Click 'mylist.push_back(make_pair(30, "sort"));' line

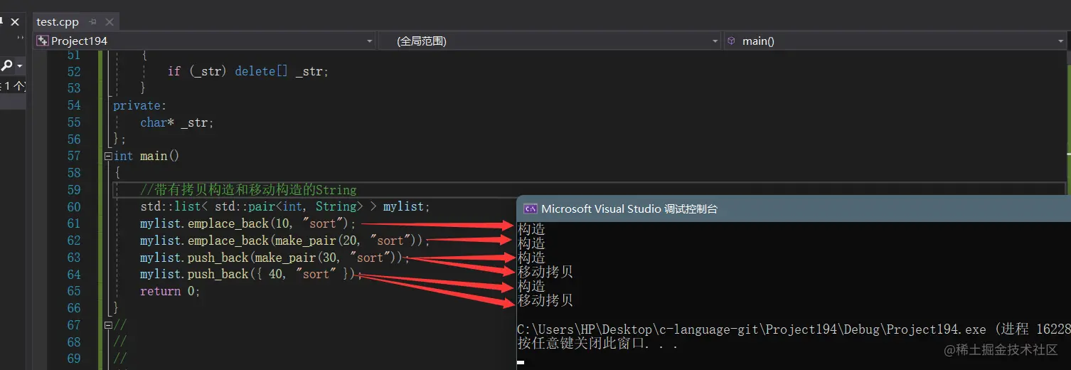coord(275,258)
